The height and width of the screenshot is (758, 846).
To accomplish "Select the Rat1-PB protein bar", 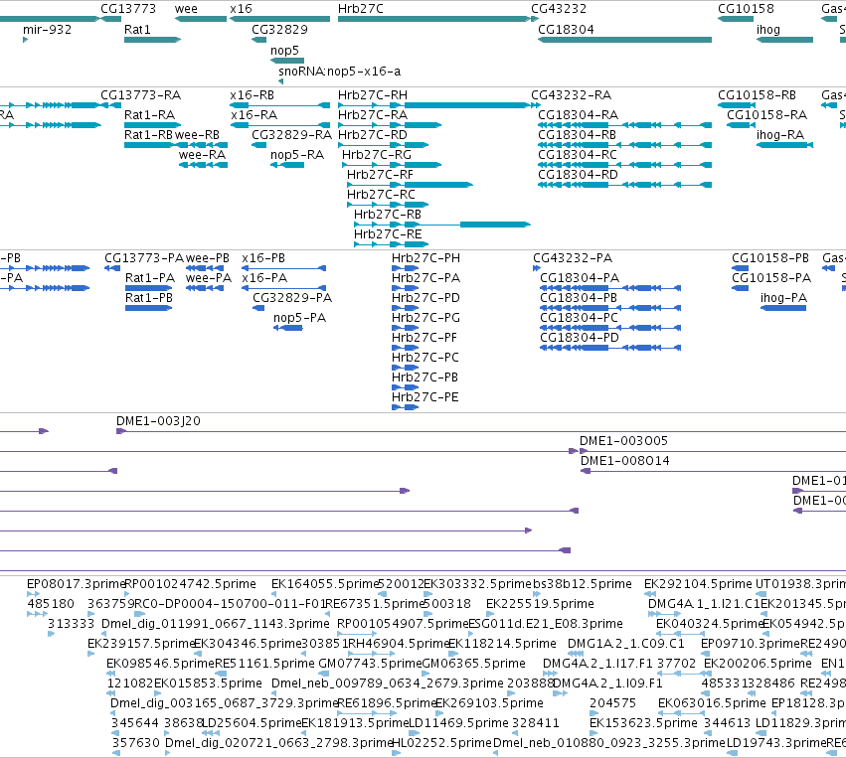I will 149,308.
